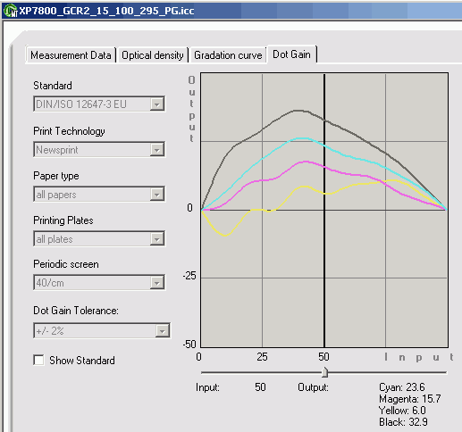Expand the Printing Plates all plates dropdown
The image size is (462, 432).
[x=99, y=238]
